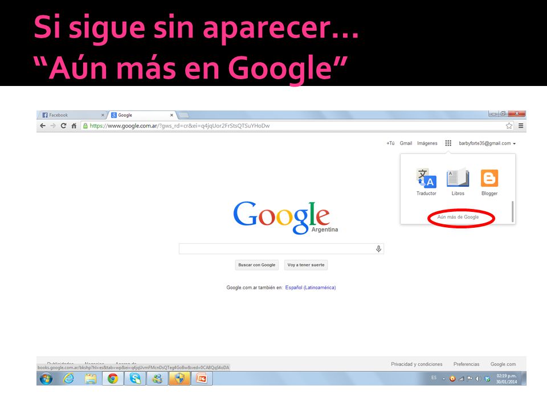The width and height of the screenshot is (547, 410).
Task: Open 'Privacidad y condiciones' footer link
Action: click(417, 364)
